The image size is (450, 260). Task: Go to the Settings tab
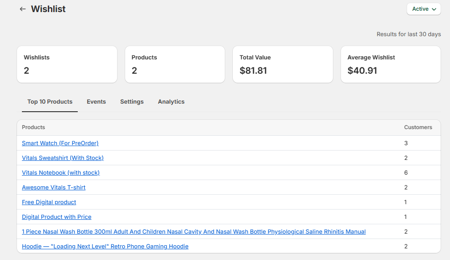[132, 102]
